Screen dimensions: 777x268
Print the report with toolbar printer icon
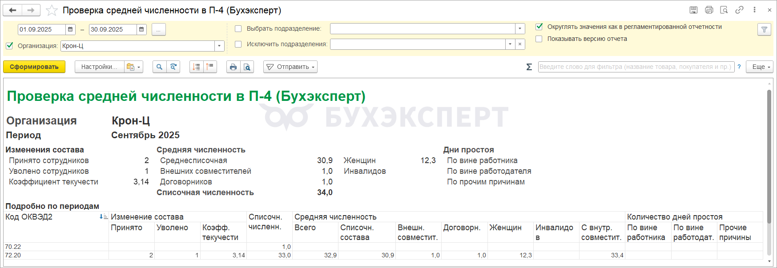click(x=233, y=67)
